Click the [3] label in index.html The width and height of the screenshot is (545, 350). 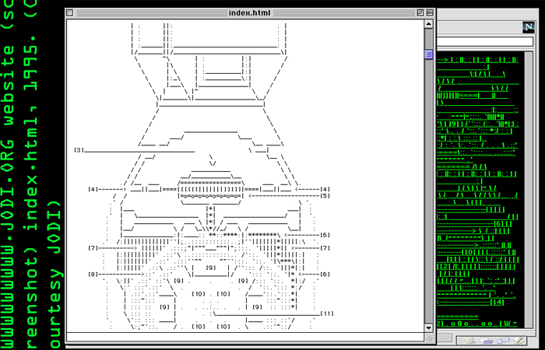pos(79,150)
